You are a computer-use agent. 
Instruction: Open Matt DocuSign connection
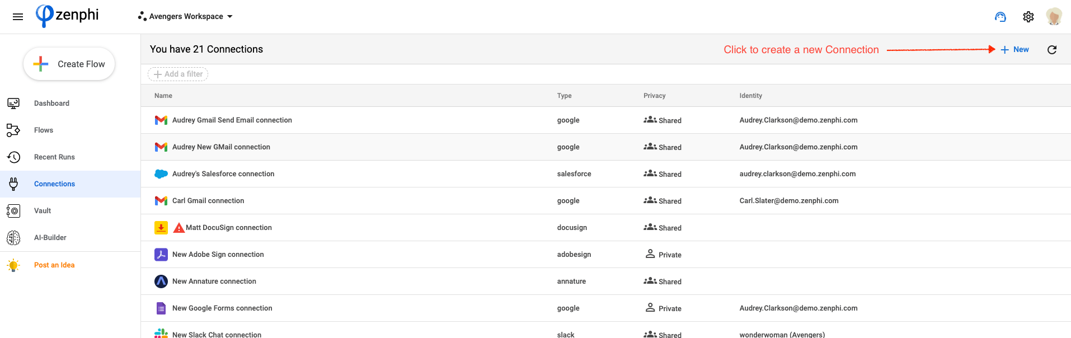coord(229,227)
